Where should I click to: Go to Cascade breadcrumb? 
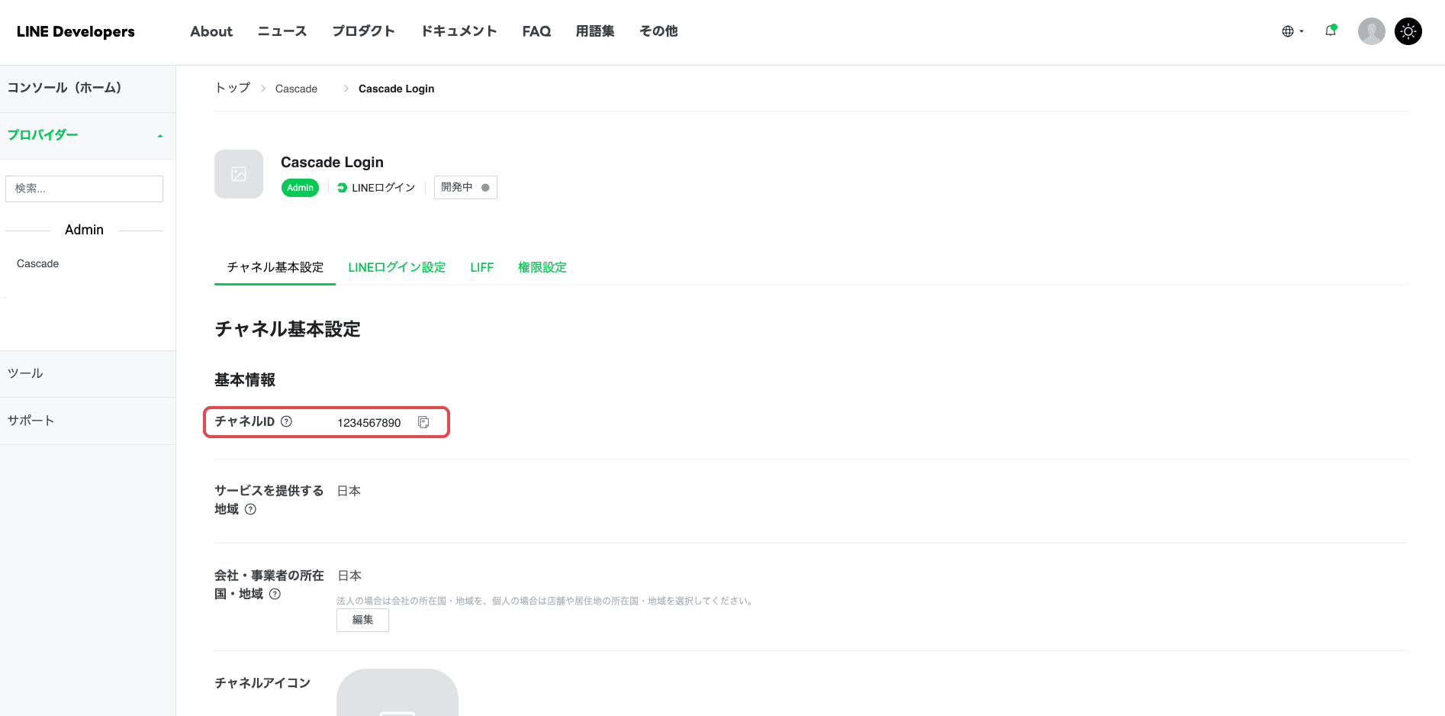pos(296,89)
